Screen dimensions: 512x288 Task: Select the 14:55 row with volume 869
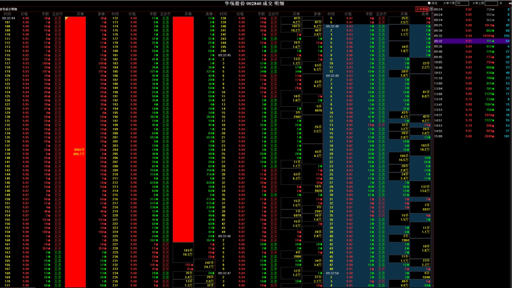[x=473, y=131]
